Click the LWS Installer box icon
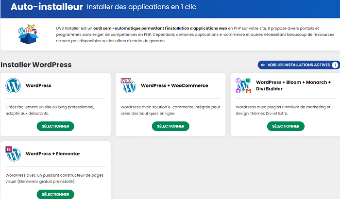The height and width of the screenshot is (199, 340). coord(28,34)
